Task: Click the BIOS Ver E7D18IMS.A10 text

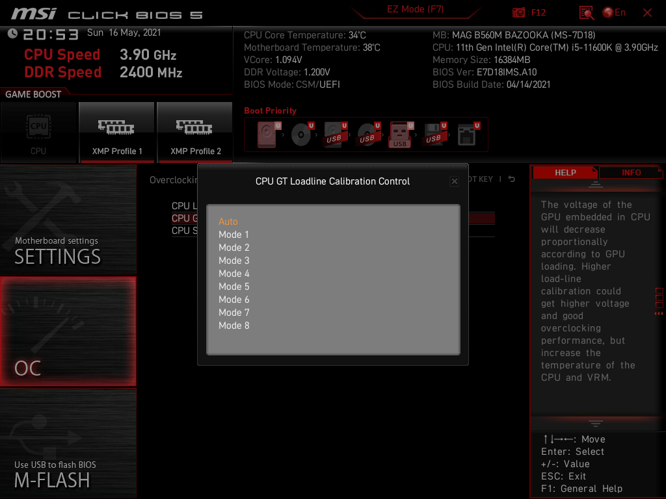Action: (485, 72)
